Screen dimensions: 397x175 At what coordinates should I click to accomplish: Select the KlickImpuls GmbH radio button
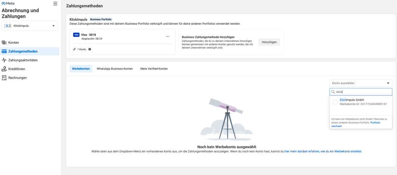(x=335, y=102)
